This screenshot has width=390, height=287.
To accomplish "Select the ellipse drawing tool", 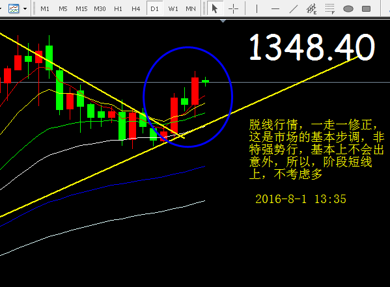I will coord(348,8).
